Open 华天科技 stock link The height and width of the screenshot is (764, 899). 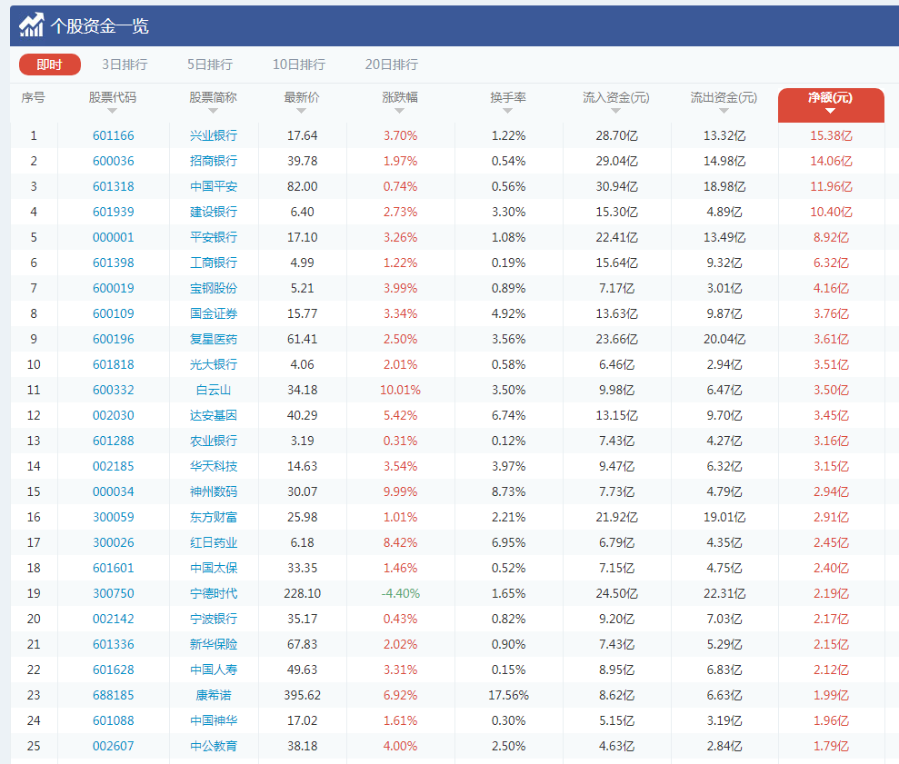click(214, 466)
